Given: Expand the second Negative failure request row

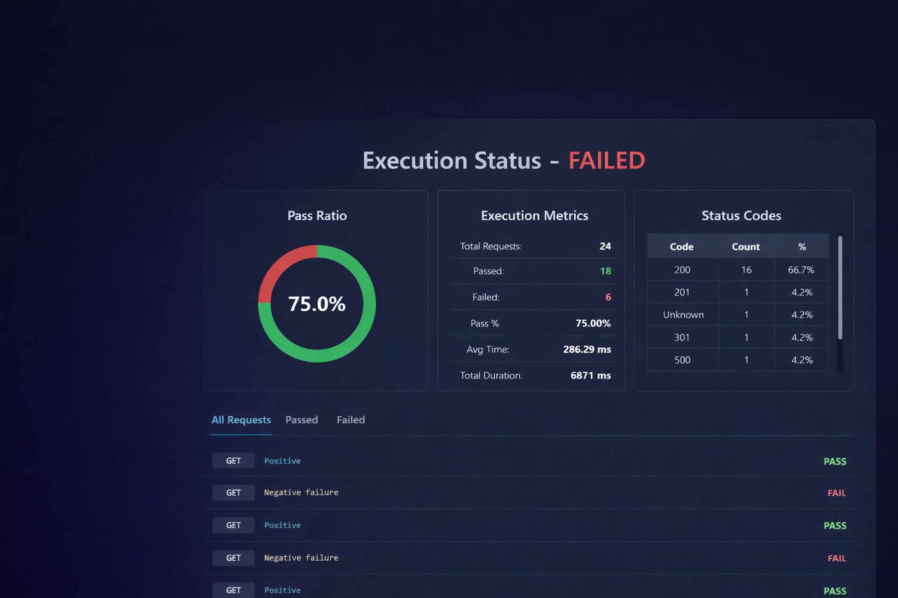Looking at the screenshot, I should [301, 558].
